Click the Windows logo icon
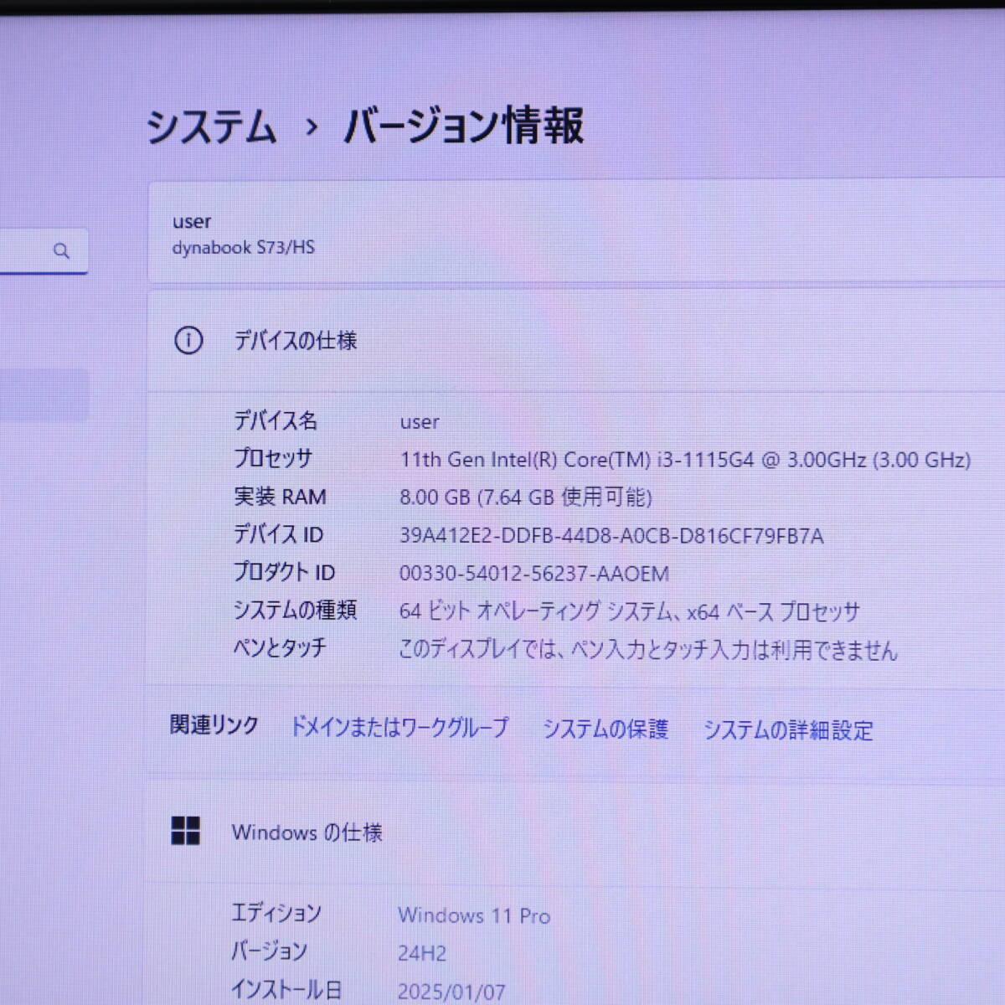This screenshot has width=1005, height=1005. click(x=186, y=831)
